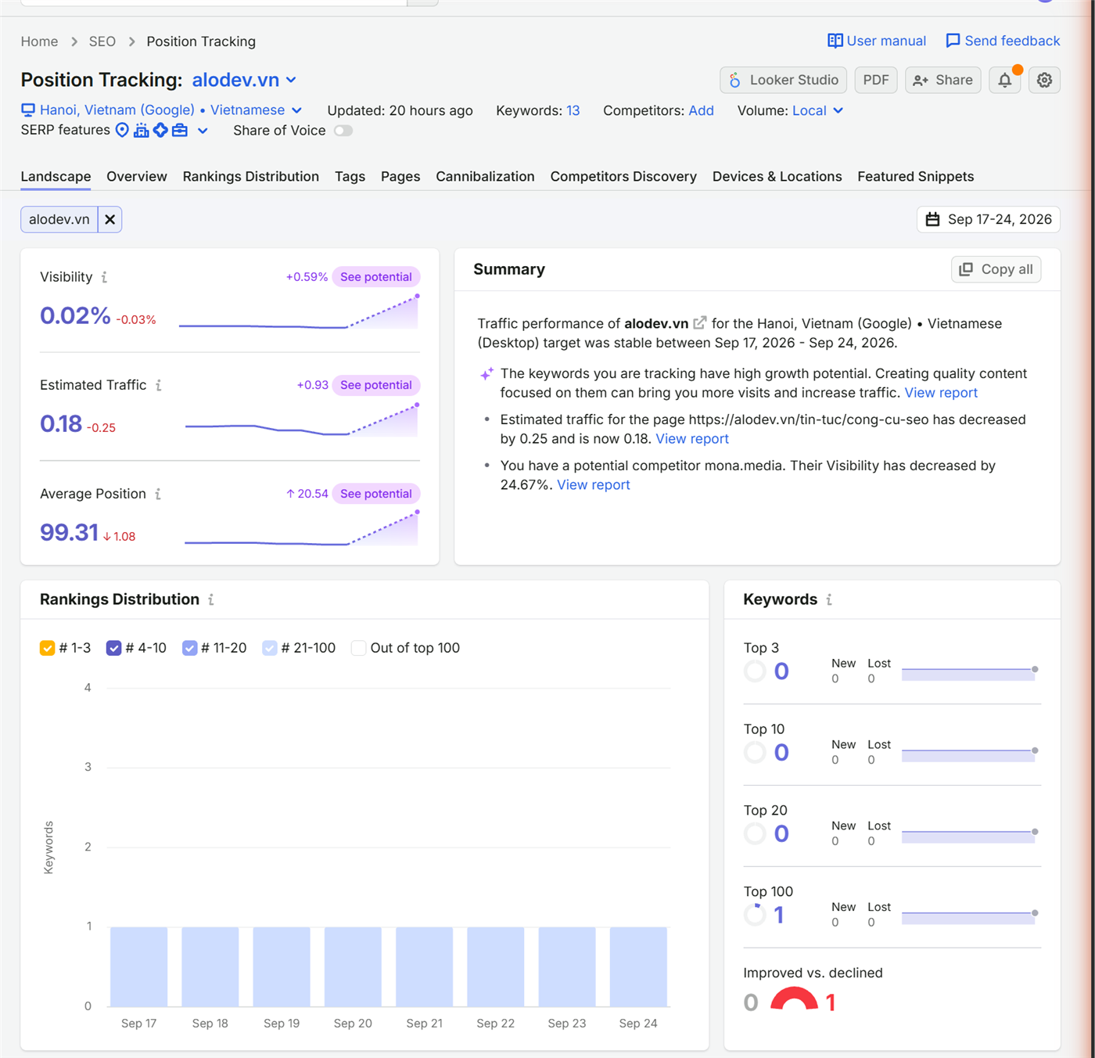
Task: Click the User manual book icon
Action: [835, 41]
